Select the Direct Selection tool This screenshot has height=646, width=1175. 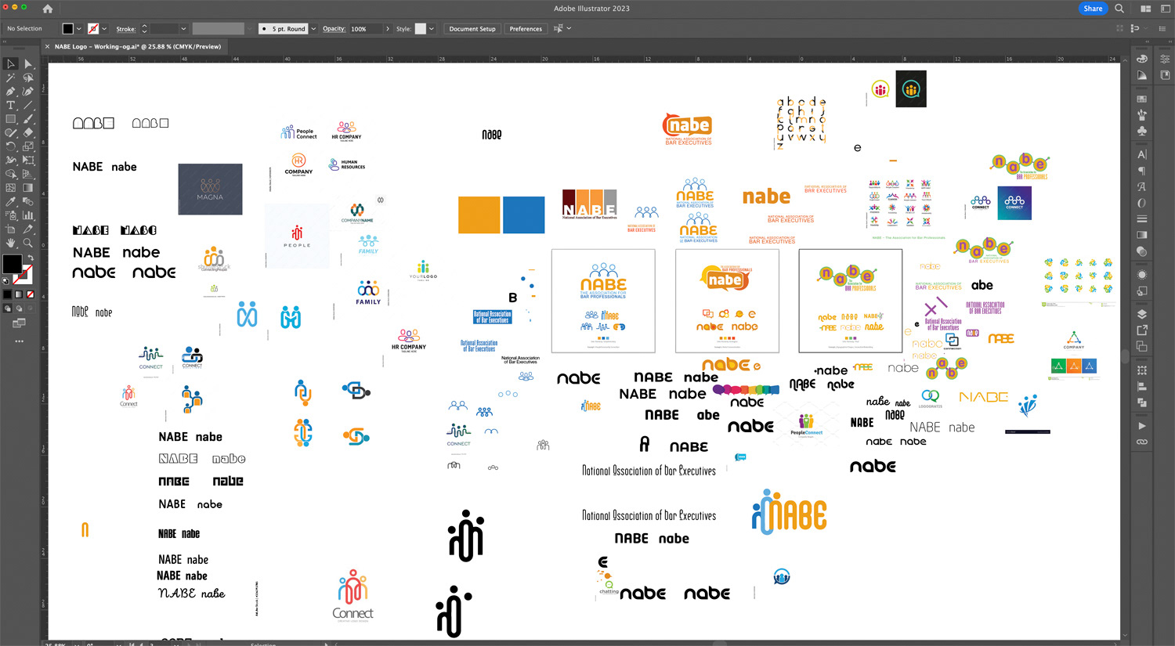[28, 64]
